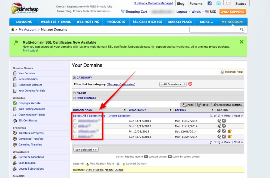The height and width of the screenshot is (178, 270).
Task: Open the SSL CERTIFICATES nav tab
Action: (x=147, y=22)
